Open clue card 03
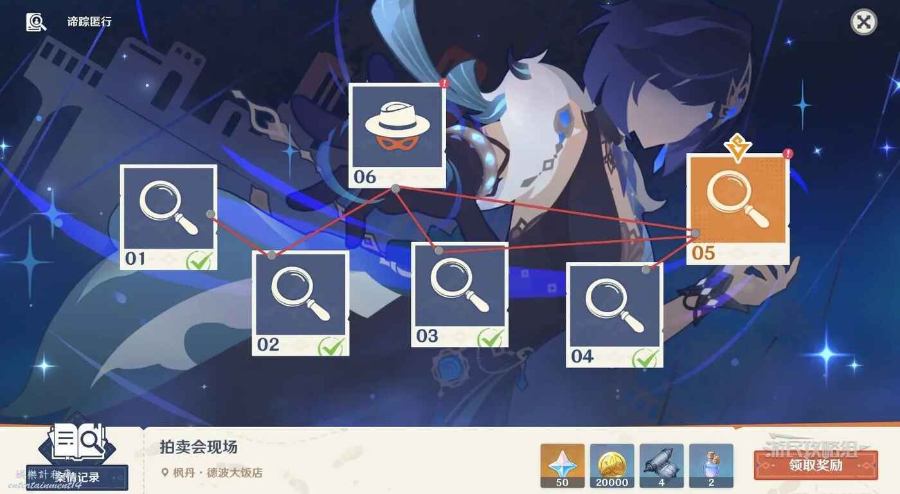 click(460, 295)
